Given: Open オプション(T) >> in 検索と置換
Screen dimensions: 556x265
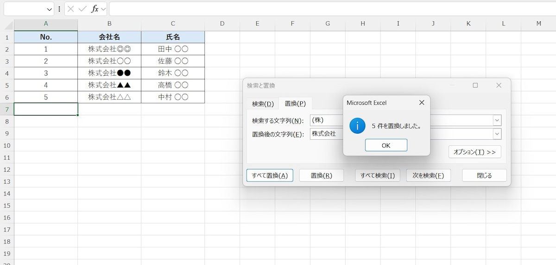Looking at the screenshot, I should 474,152.
